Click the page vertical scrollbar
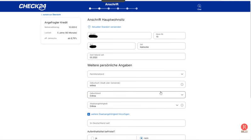The height and width of the screenshot is (140, 251). click(250, 55)
